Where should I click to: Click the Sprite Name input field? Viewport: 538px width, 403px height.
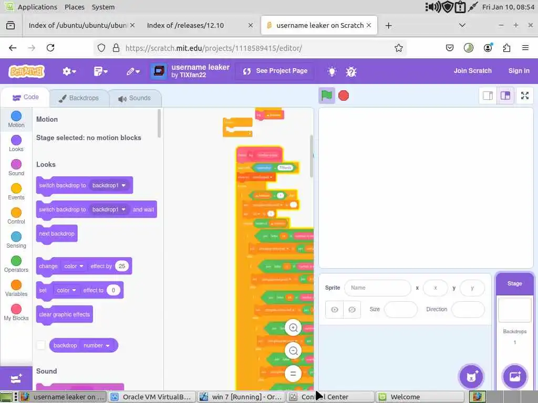pyautogui.click(x=377, y=288)
